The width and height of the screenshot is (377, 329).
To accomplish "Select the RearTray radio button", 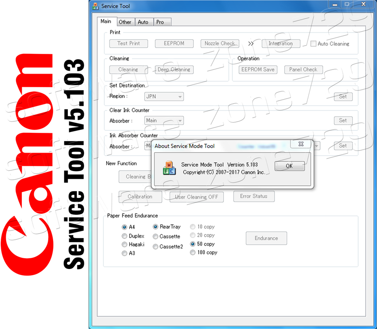I will [x=155, y=227].
